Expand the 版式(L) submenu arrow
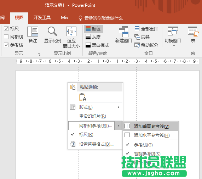The width and height of the screenshot is (202, 179). pos(119,107)
